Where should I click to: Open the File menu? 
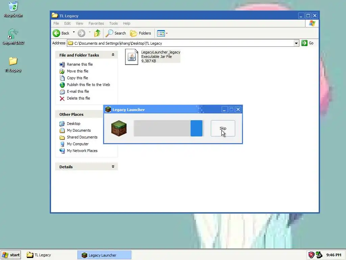click(x=56, y=23)
